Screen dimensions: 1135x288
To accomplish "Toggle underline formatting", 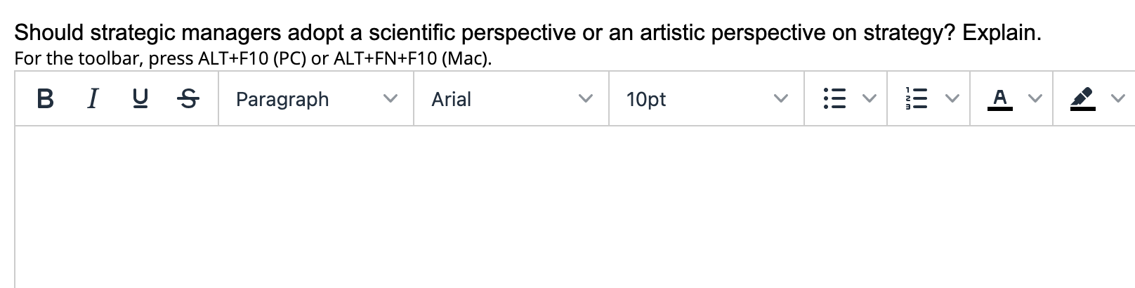I will point(140,99).
